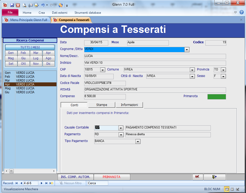Image resolution: width=246 pixels, height=193 pixels.
Task: Filter by Nov month button
Action: pyautogui.click(x=36, y=64)
